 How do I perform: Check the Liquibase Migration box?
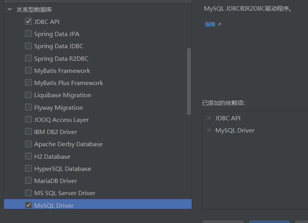pos(28,95)
